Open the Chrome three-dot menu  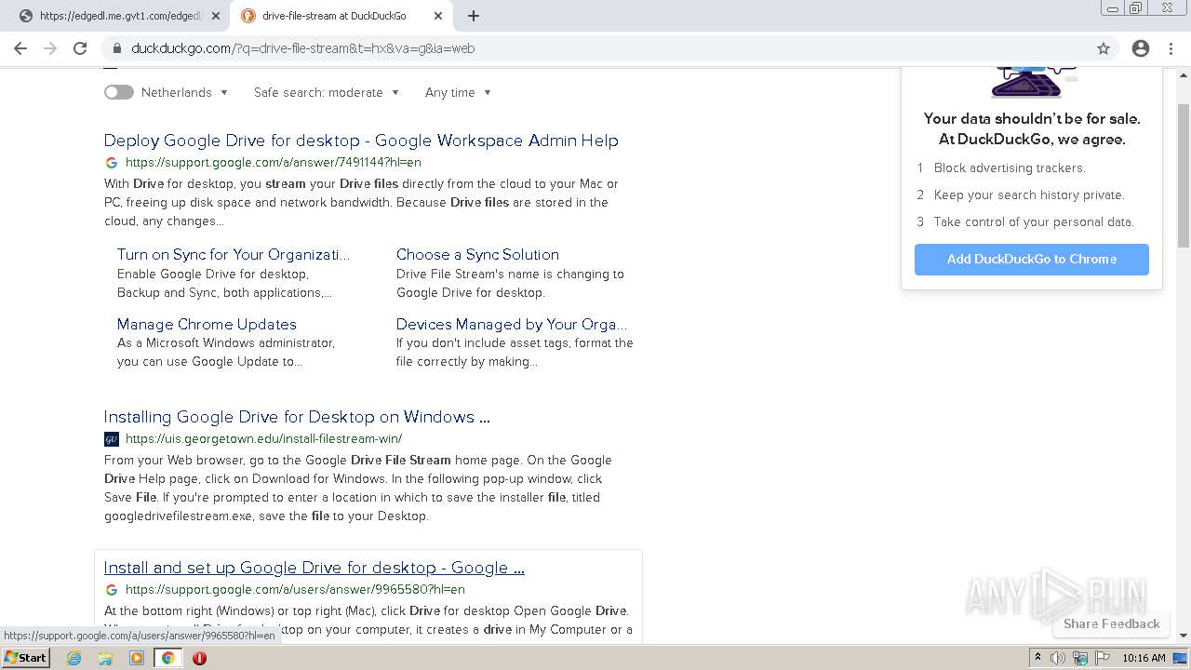tap(1171, 48)
